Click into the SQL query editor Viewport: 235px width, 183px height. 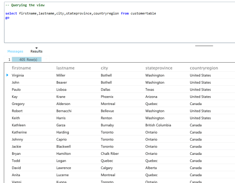coord(120,23)
